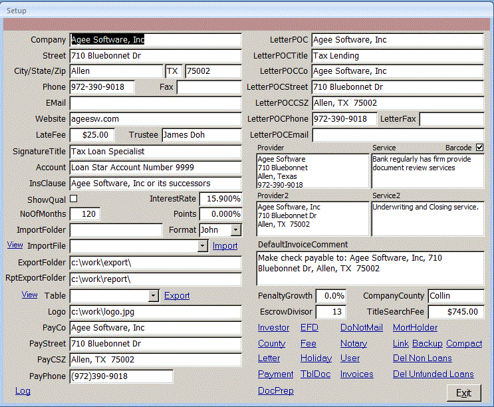This screenshot has height=407, width=494.
Task: Open the DoNotMail link
Action: pos(361,328)
